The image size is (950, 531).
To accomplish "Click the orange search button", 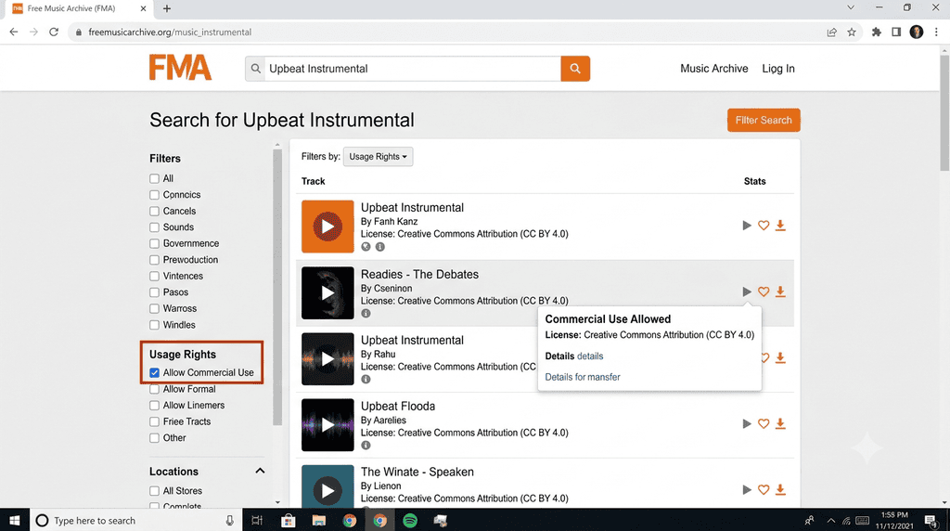I will (575, 69).
